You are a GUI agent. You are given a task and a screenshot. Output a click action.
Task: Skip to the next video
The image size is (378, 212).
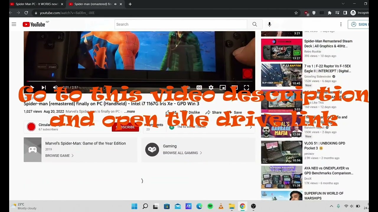[44, 87]
